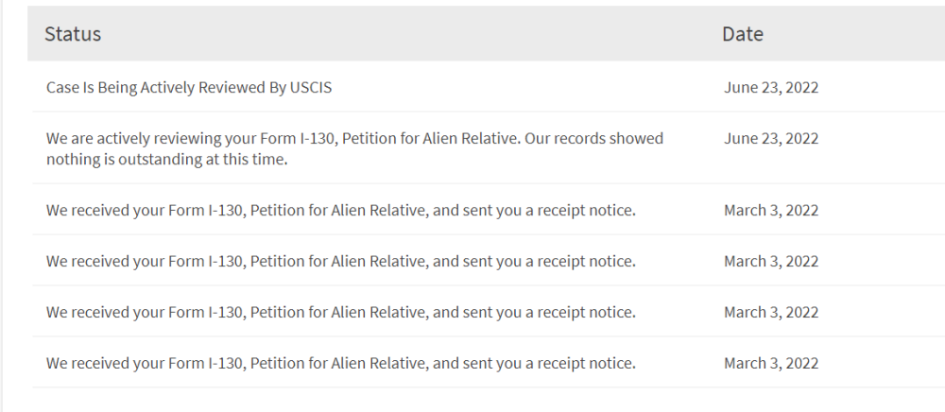Select the 'We are actively reviewing your Form I-130' entry

489,148
